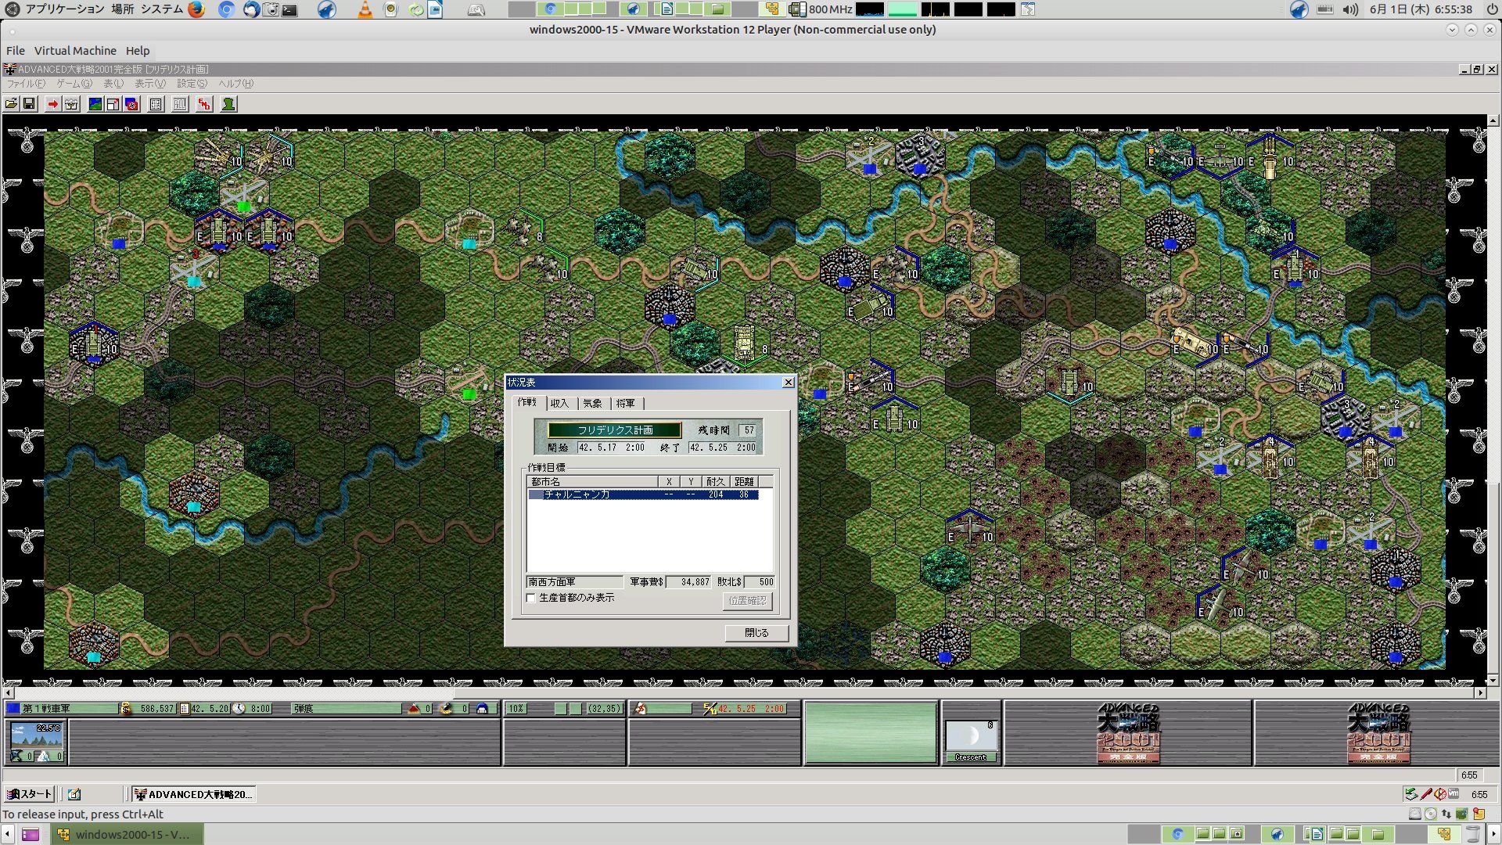Click the 閉じる button
The image size is (1502, 845).
point(756,633)
